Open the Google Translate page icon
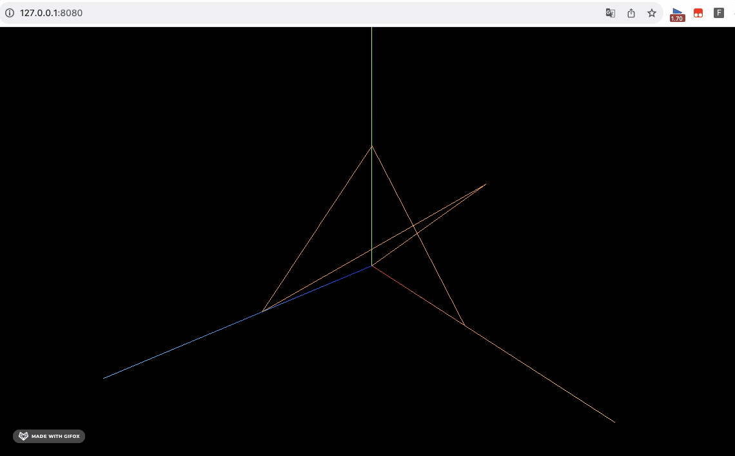Screen dimensions: 735x456 pos(611,13)
